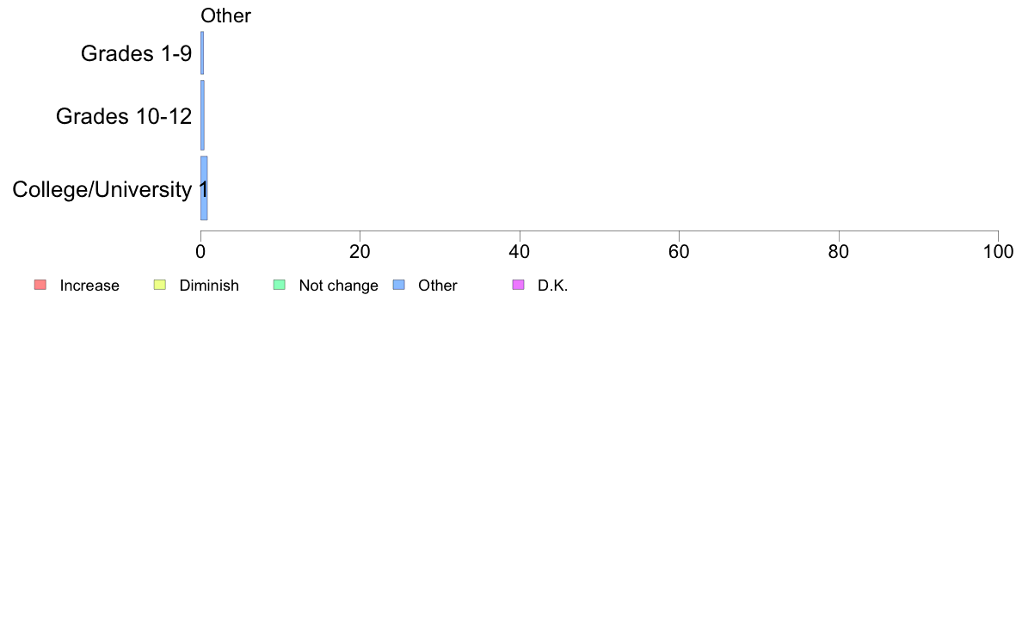
Task: Select the D.K. legend label
Action: point(552,286)
